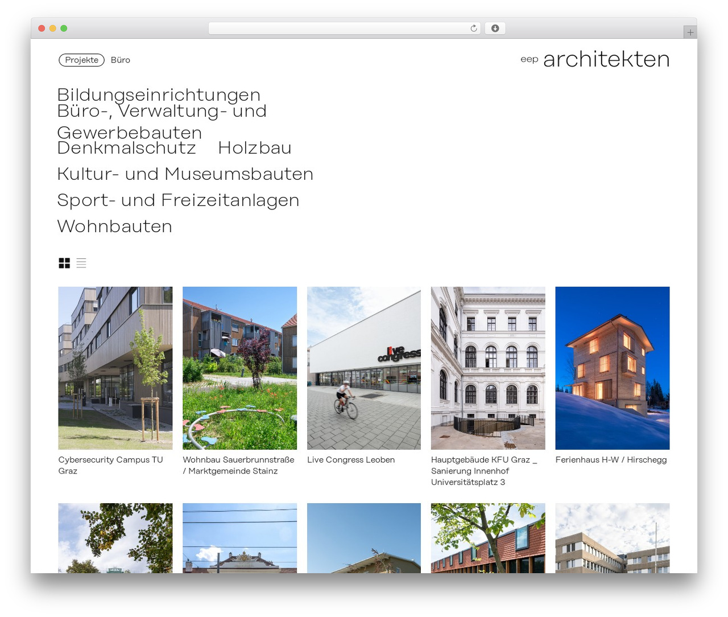Select Sport- und Freizeitanlagen category
Viewport: 728px width, 617px height.
[x=178, y=200]
